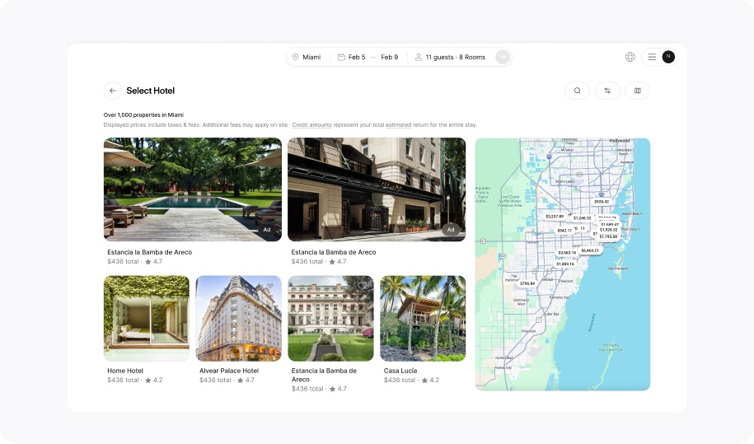Viewport: 754px width, 444px height.
Task: Favorite the garden mansion photo with the heart
Action: tap(362, 286)
